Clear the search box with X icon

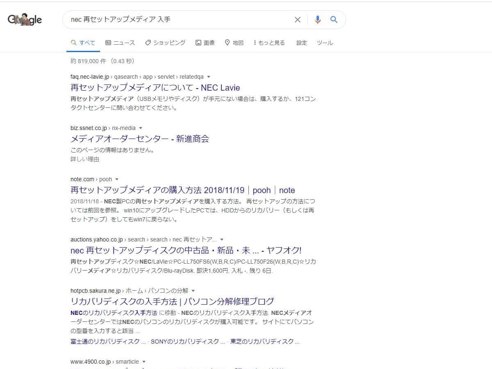click(x=298, y=20)
